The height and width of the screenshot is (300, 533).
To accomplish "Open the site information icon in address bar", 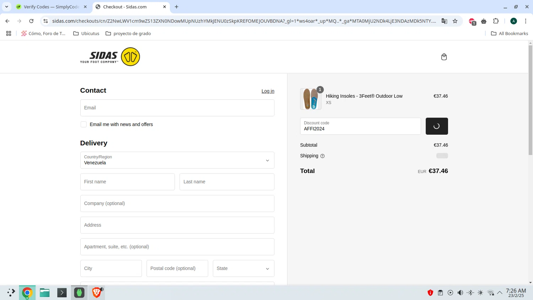I will tap(45, 21).
